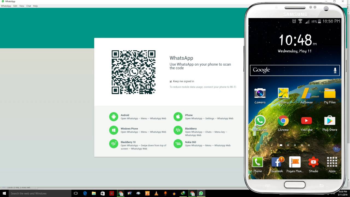Open Microsoft Edge from taskbar
The width and height of the screenshot is (350, 197).
coord(85,193)
